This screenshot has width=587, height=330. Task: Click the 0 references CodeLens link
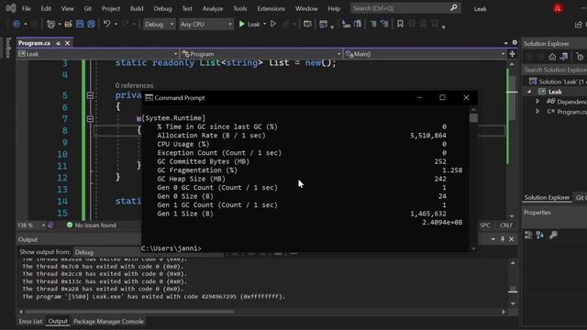coord(134,85)
